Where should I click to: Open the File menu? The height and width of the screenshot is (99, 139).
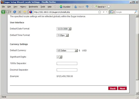(3, 7)
